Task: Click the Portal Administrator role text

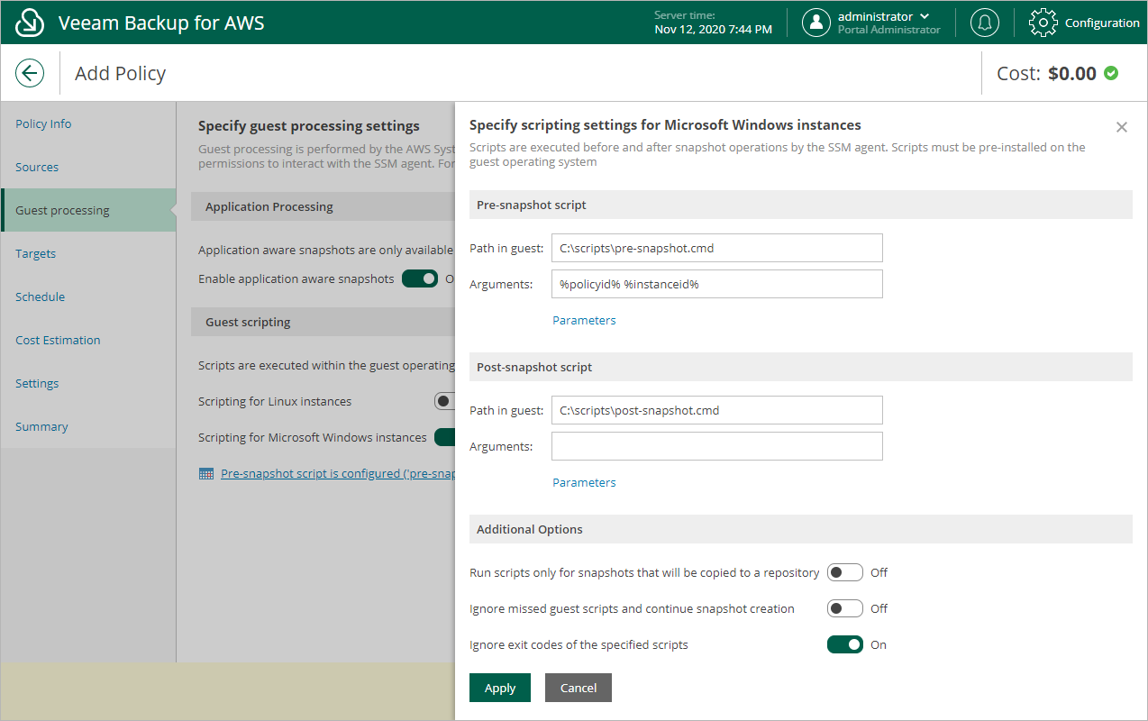Action: (x=888, y=30)
